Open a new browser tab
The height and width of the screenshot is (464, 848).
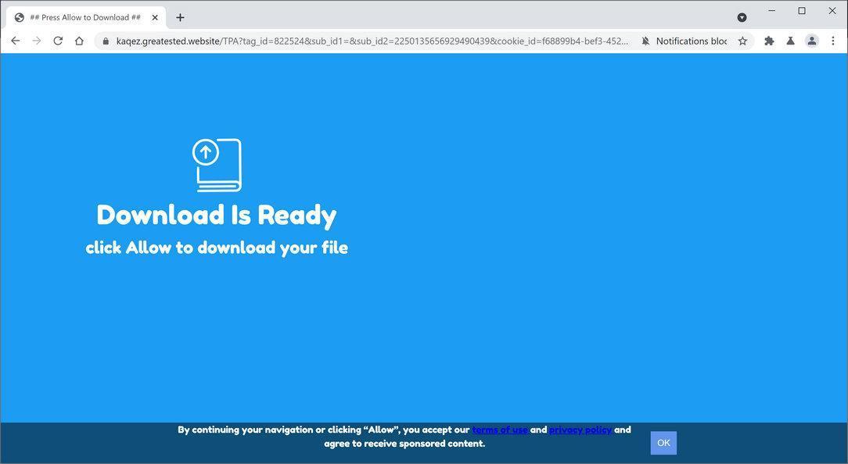pos(180,16)
